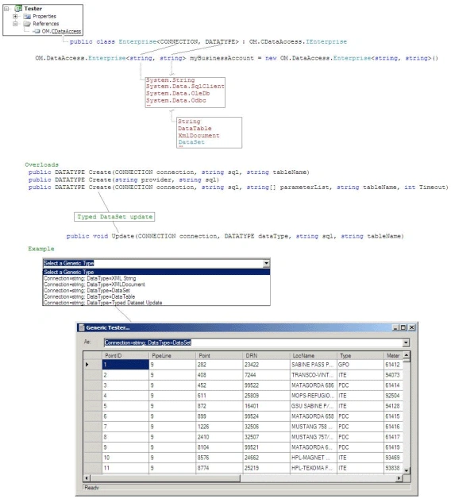451x499 pixels.
Task: Click the PointID column header
Action: [x=125, y=355]
